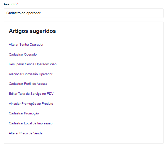Click the Assunto field label
The image size is (166, 145).
click(x=10, y=4)
